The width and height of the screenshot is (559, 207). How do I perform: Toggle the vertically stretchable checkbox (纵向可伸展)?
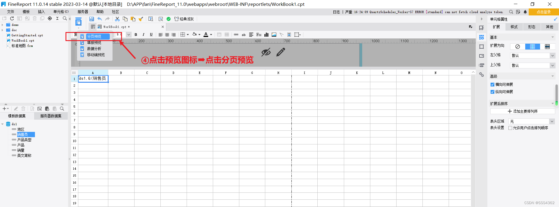click(492, 92)
